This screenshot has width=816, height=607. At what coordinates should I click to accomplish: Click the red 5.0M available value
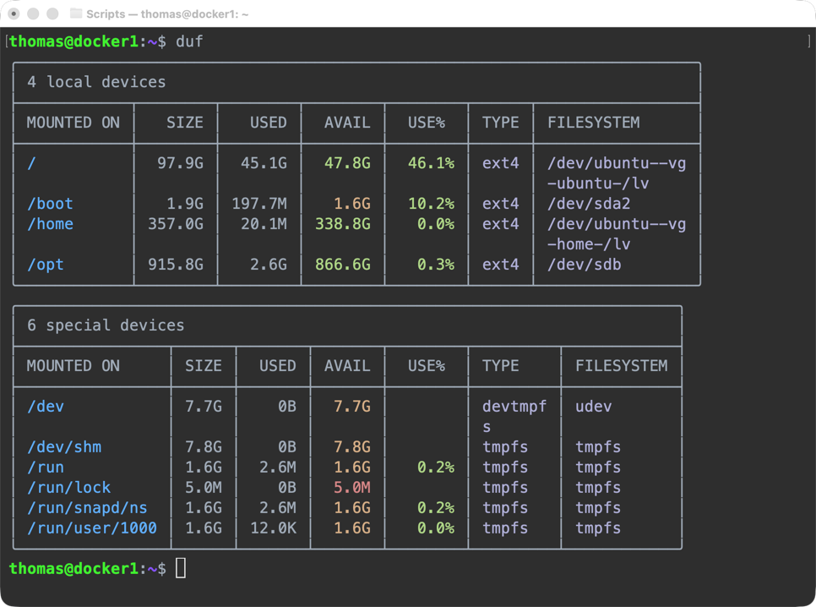pos(351,488)
